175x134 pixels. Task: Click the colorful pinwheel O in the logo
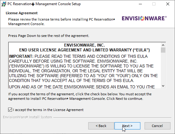coord(142,18)
